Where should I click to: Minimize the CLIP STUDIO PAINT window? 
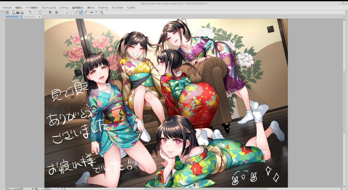[340, 3]
